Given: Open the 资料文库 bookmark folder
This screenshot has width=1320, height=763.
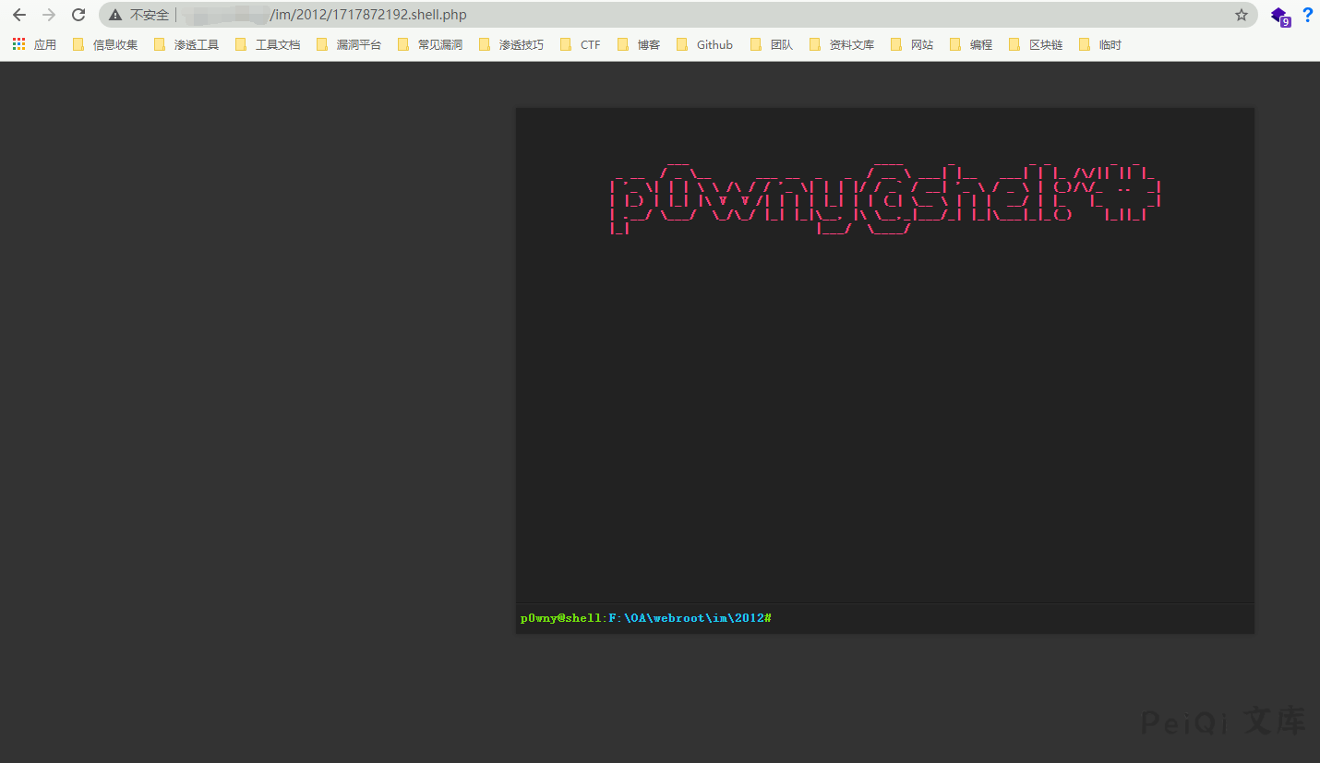Looking at the screenshot, I should (841, 44).
